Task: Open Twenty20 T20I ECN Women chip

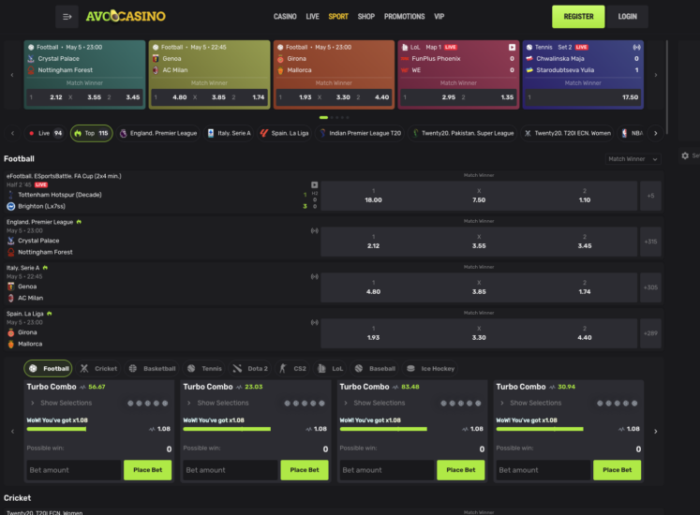Action: pyautogui.click(x=568, y=133)
